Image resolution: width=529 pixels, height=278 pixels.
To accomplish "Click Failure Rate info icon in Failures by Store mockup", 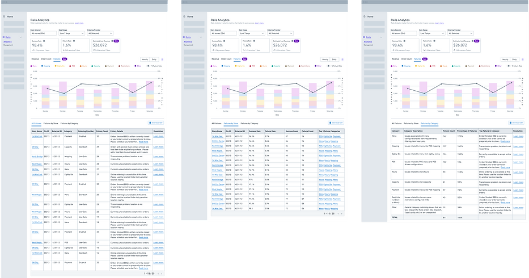I will click(x=254, y=41).
